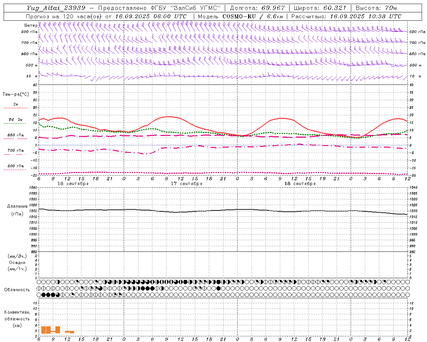
Task: Click the (мм/3ч.) precipitation unit label
Action: pos(17,256)
